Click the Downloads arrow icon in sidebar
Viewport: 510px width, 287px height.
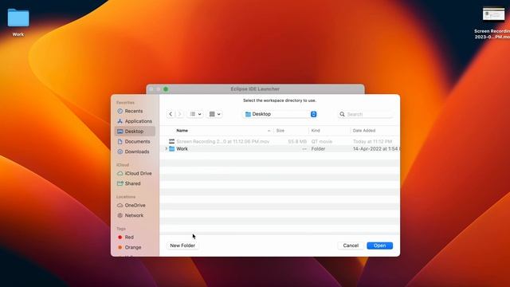coord(120,151)
